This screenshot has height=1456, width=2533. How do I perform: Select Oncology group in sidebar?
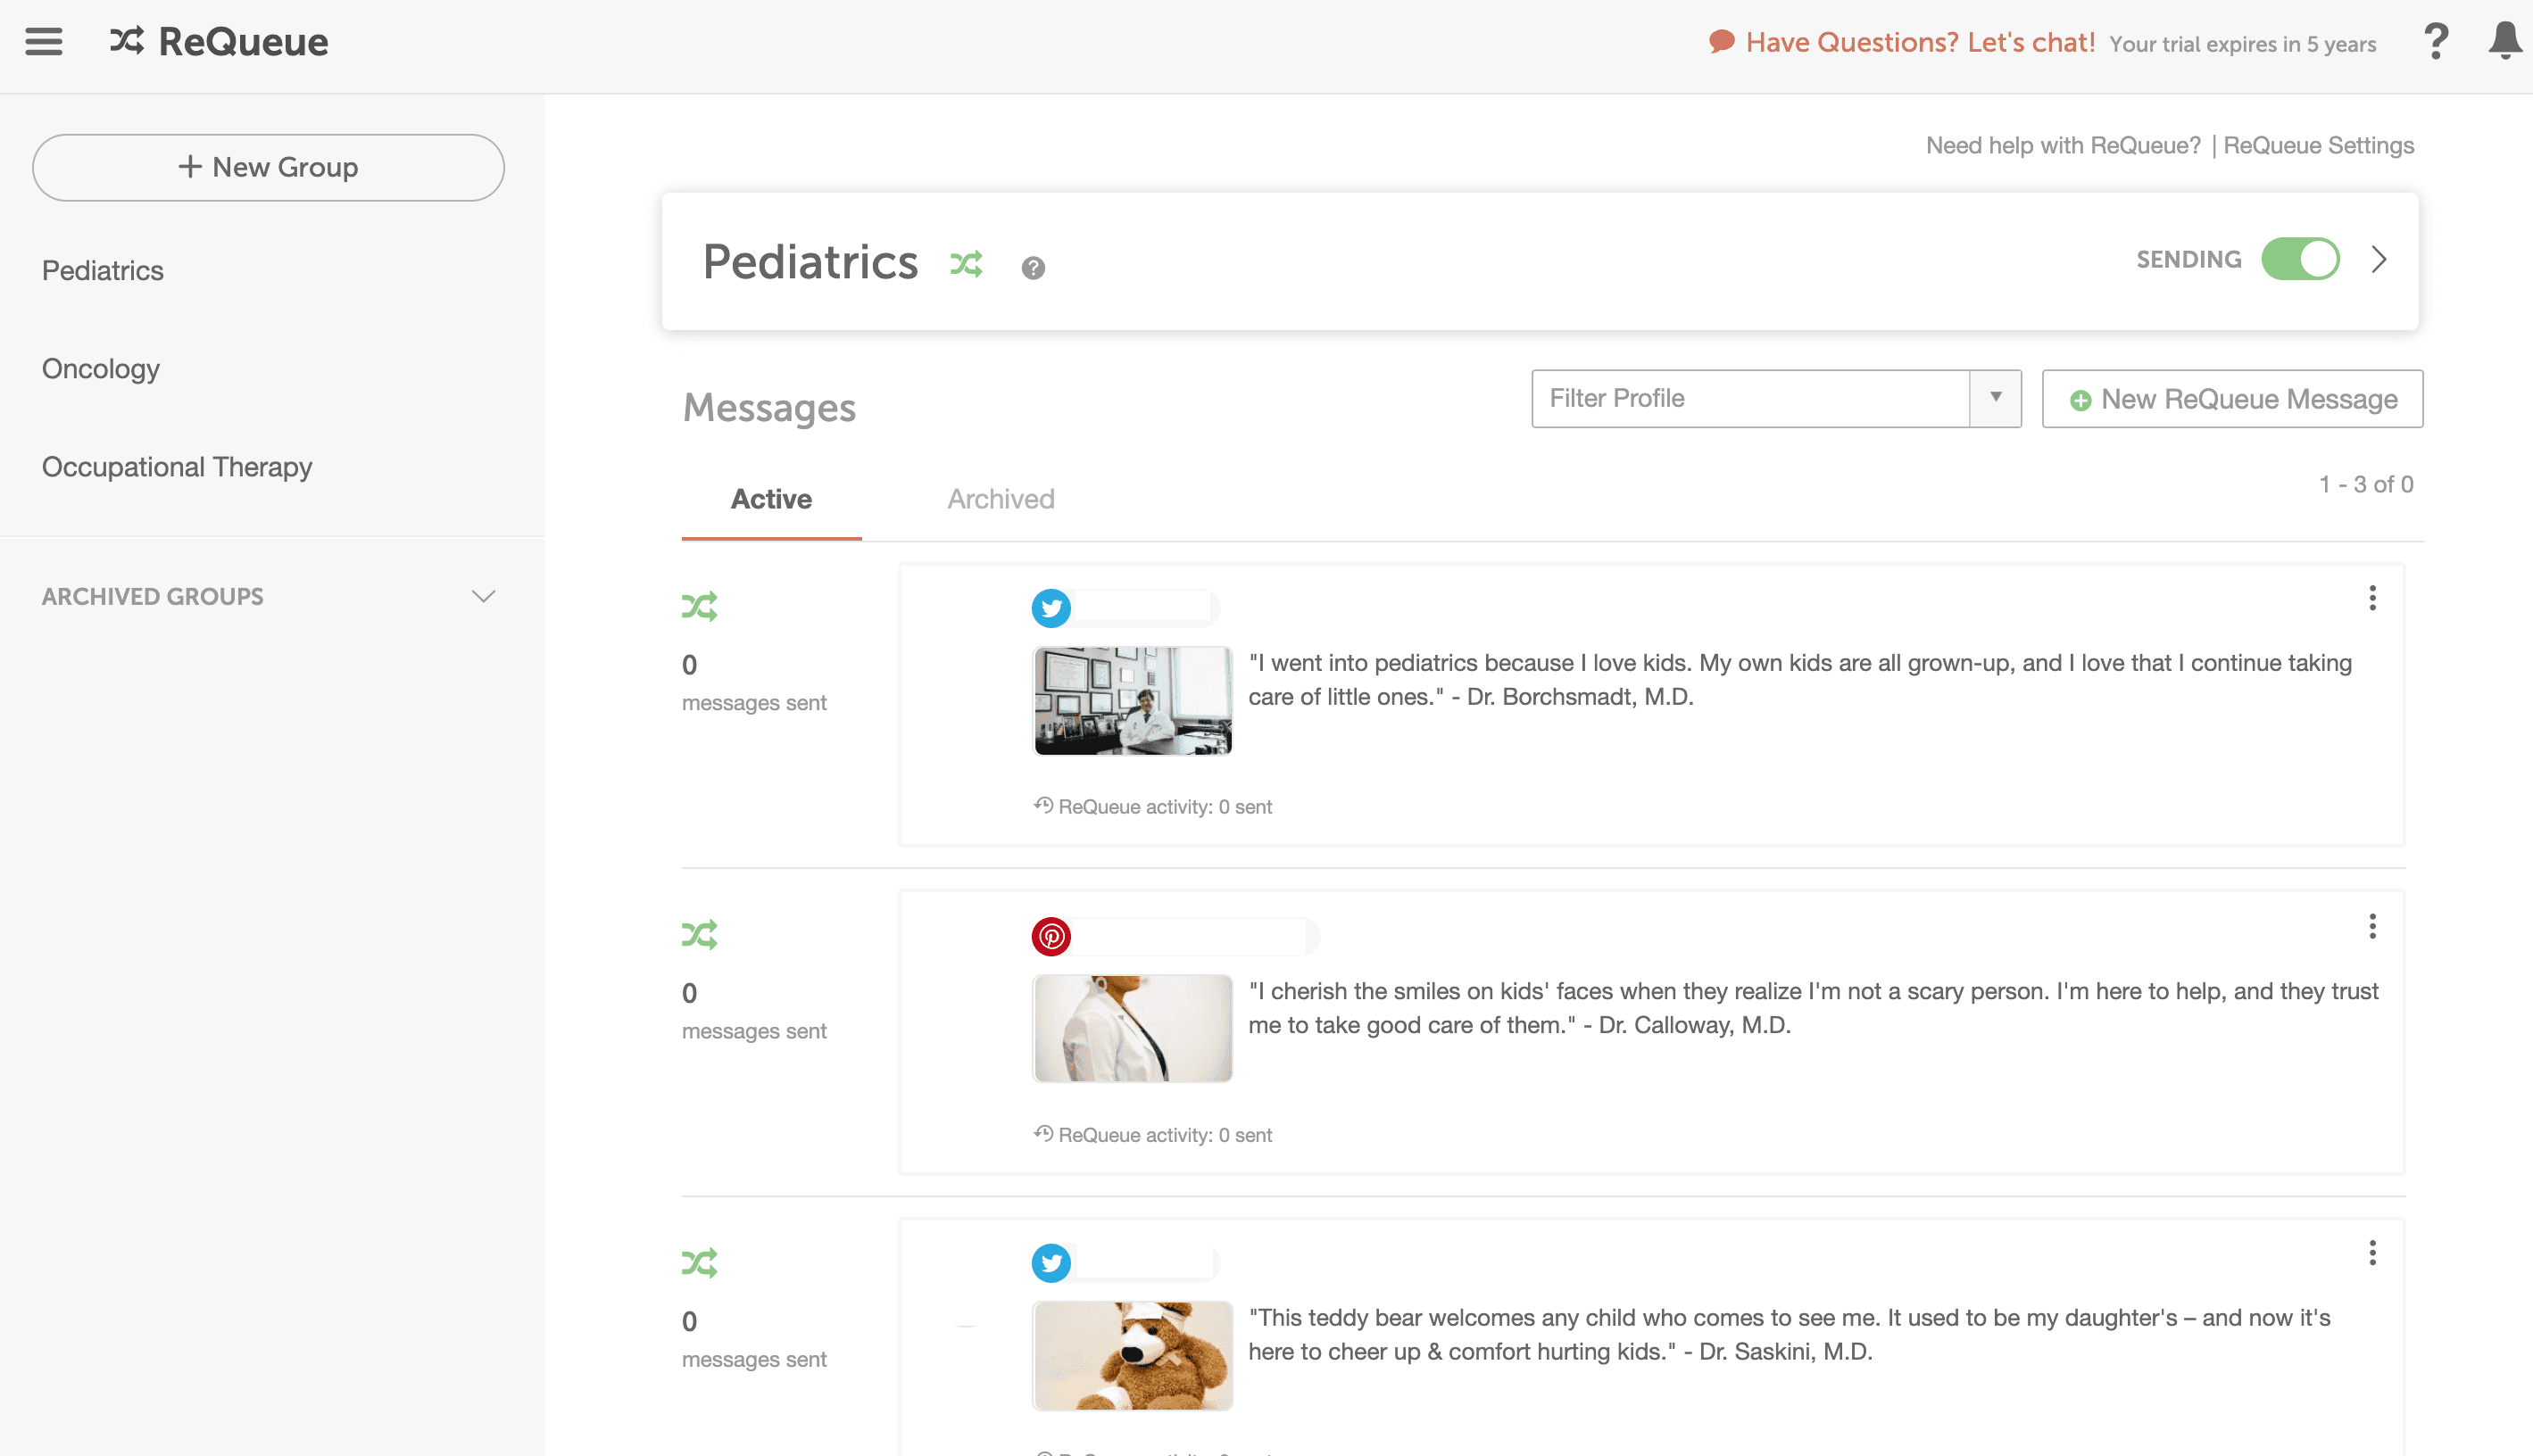tap(101, 369)
